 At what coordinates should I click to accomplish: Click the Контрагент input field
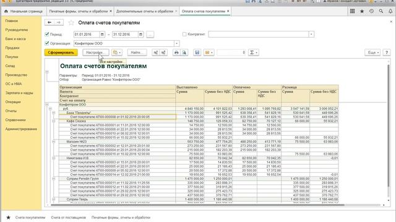[x=259, y=35]
